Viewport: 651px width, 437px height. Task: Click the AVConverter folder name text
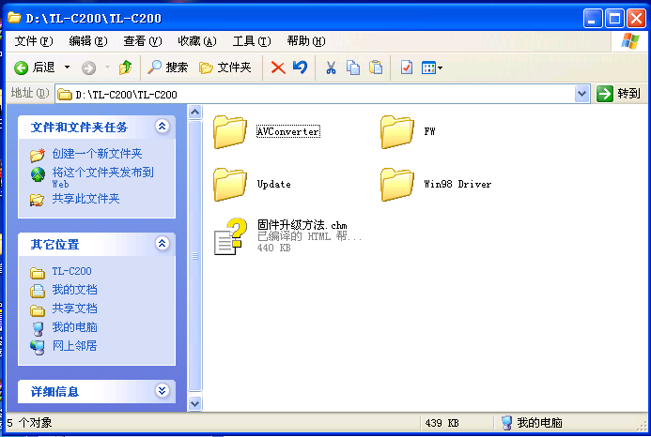(x=288, y=132)
